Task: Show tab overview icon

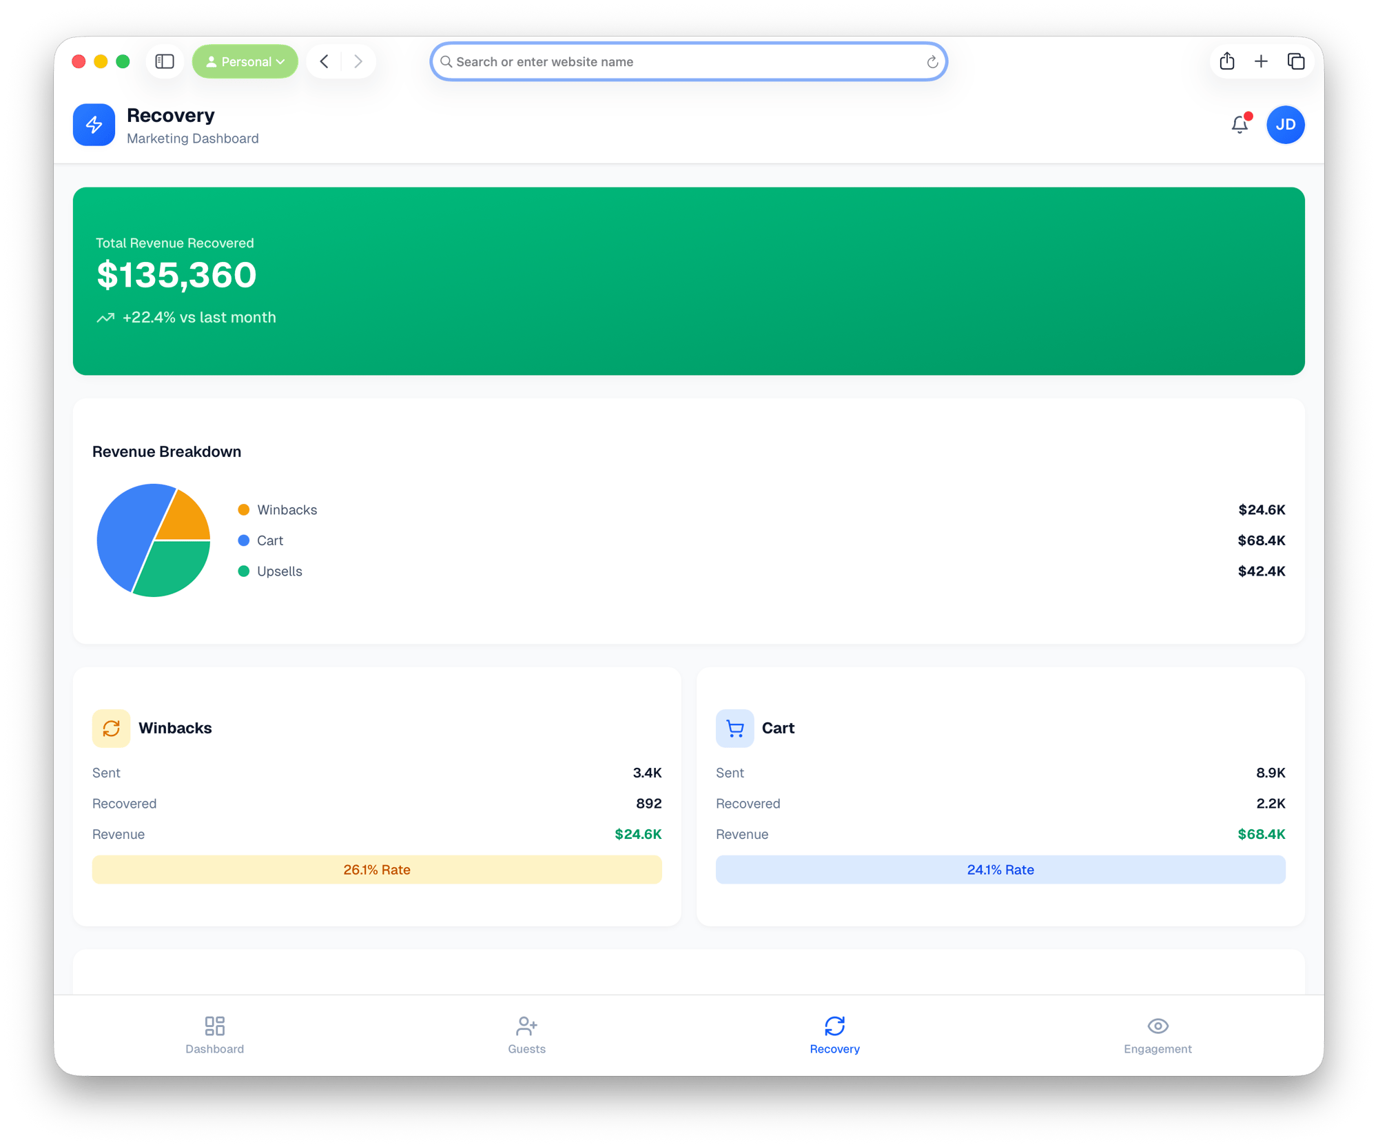Action: point(1295,62)
